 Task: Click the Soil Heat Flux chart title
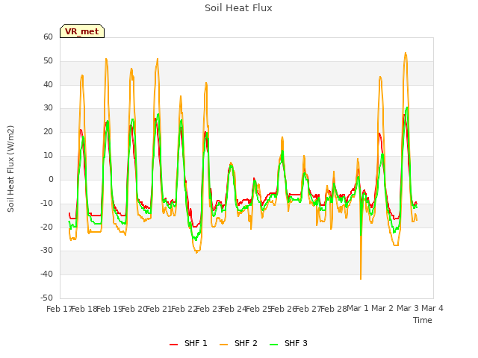tap(238, 8)
